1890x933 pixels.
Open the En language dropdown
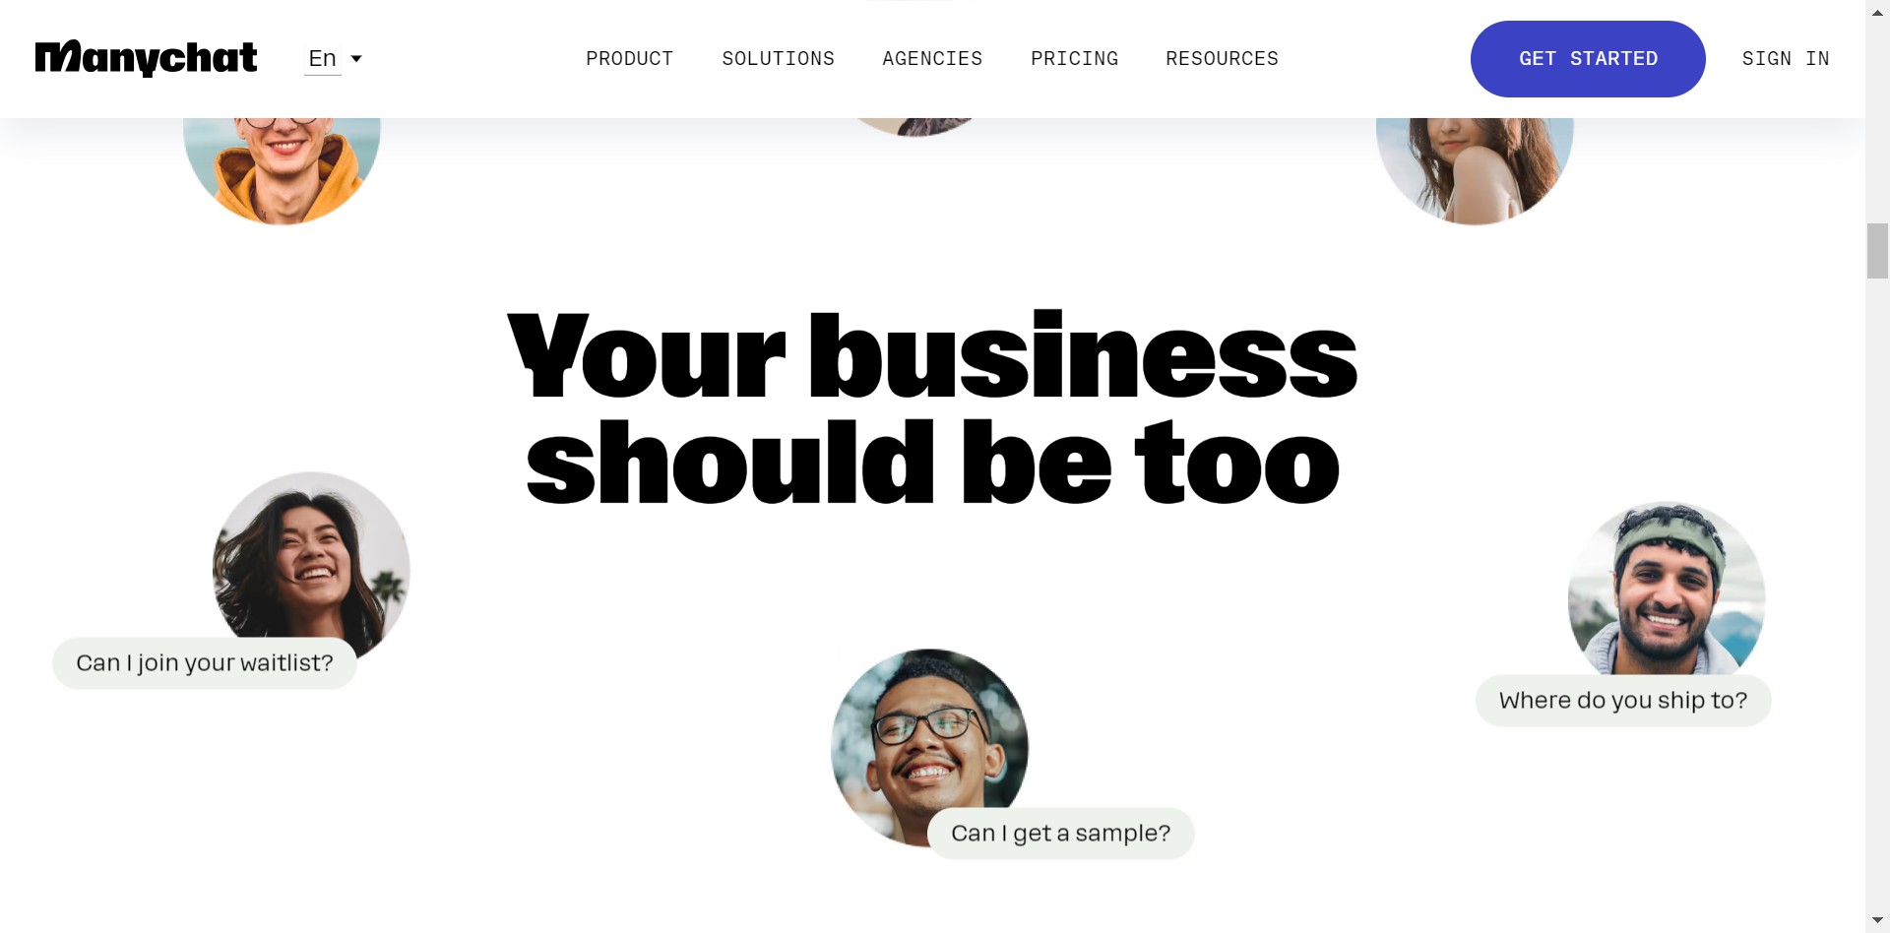pos(333,59)
